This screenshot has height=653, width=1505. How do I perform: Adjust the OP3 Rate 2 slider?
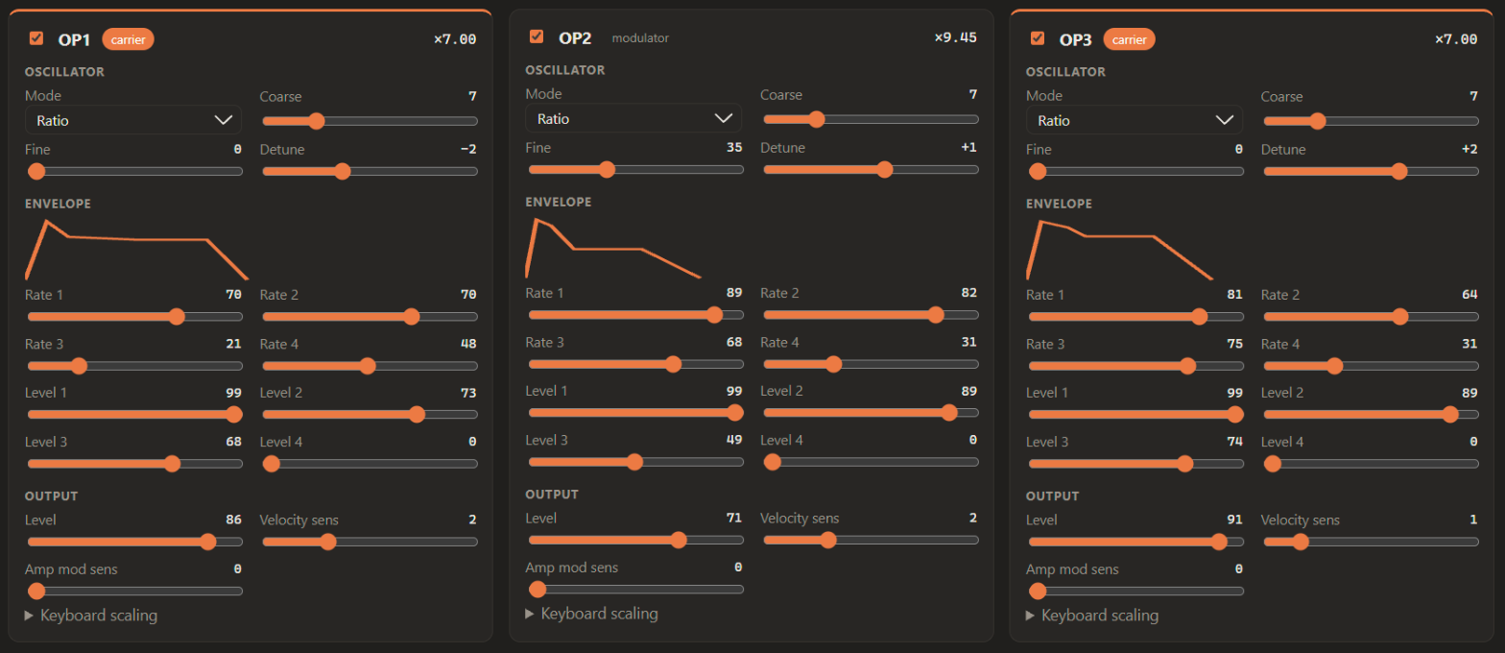(x=1371, y=316)
